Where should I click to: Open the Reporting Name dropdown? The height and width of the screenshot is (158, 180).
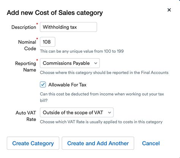pos(70,63)
